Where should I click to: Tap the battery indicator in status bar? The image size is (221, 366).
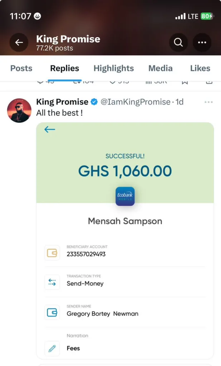pos(207,16)
